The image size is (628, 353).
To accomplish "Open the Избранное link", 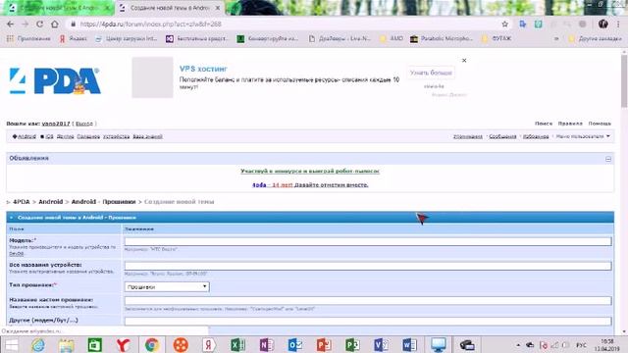I will point(536,136).
